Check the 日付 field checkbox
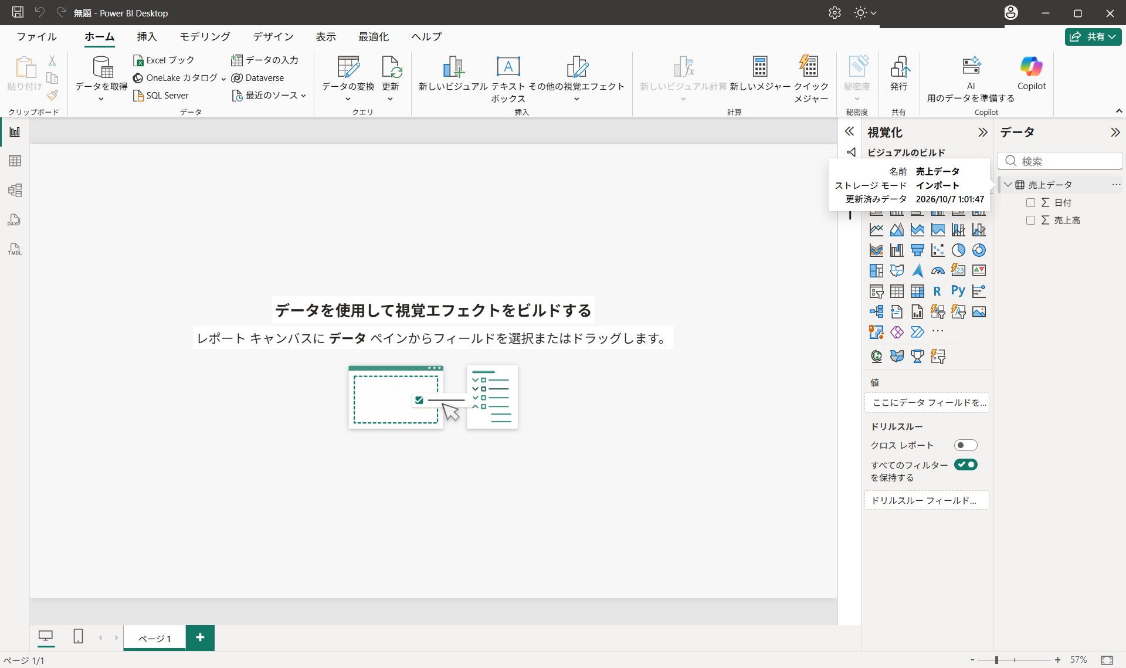Screen dimensions: 1126x668 point(1030,203)
